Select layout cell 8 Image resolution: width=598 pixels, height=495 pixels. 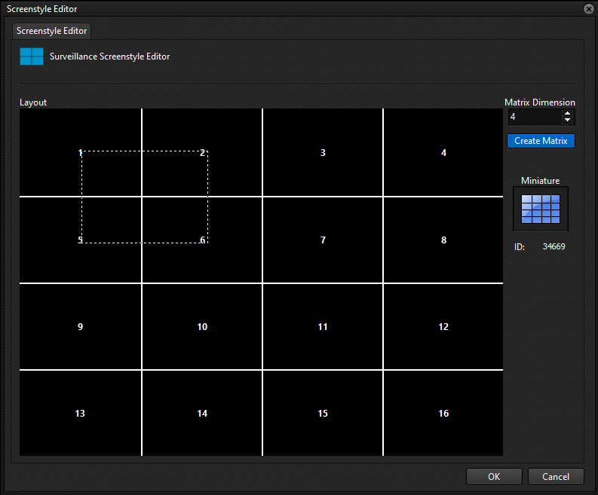click(x=443, y=240)
